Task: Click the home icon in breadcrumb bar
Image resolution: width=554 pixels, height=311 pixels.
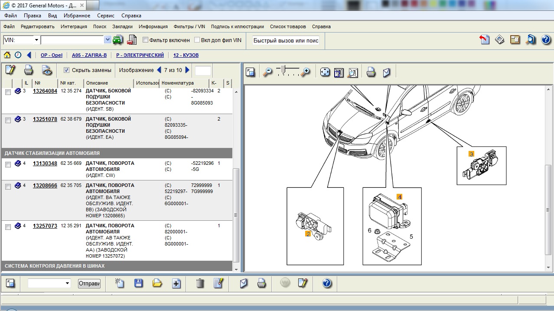Action: pos(7,55)
